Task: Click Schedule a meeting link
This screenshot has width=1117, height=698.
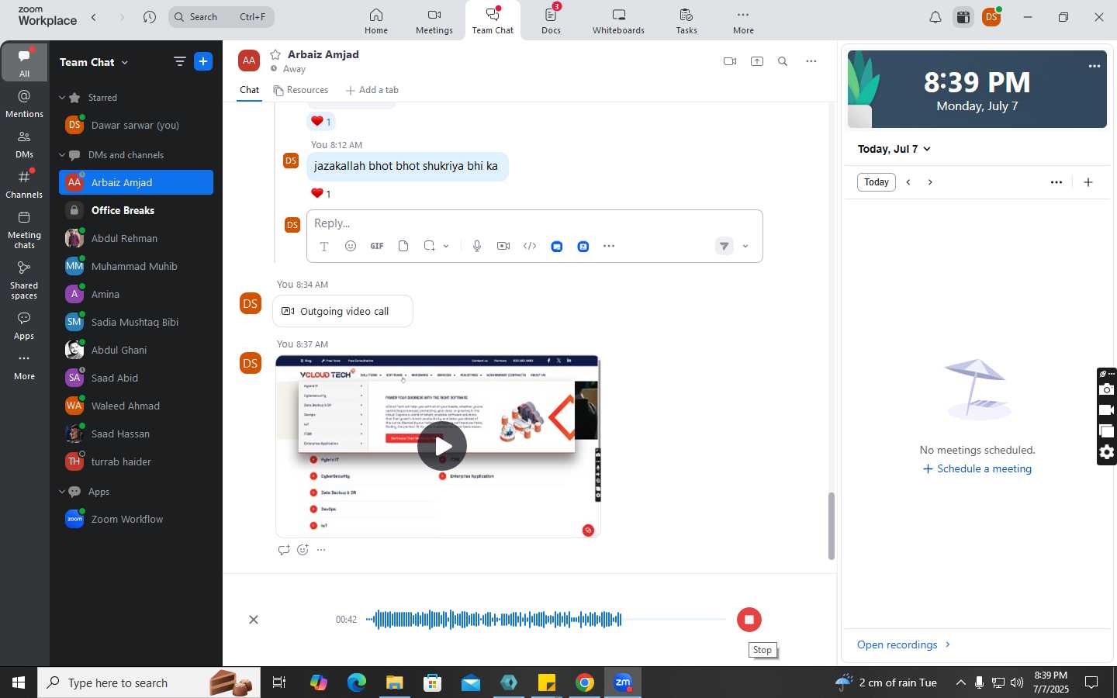Action: pyautogui.click(x=977, y=468)
